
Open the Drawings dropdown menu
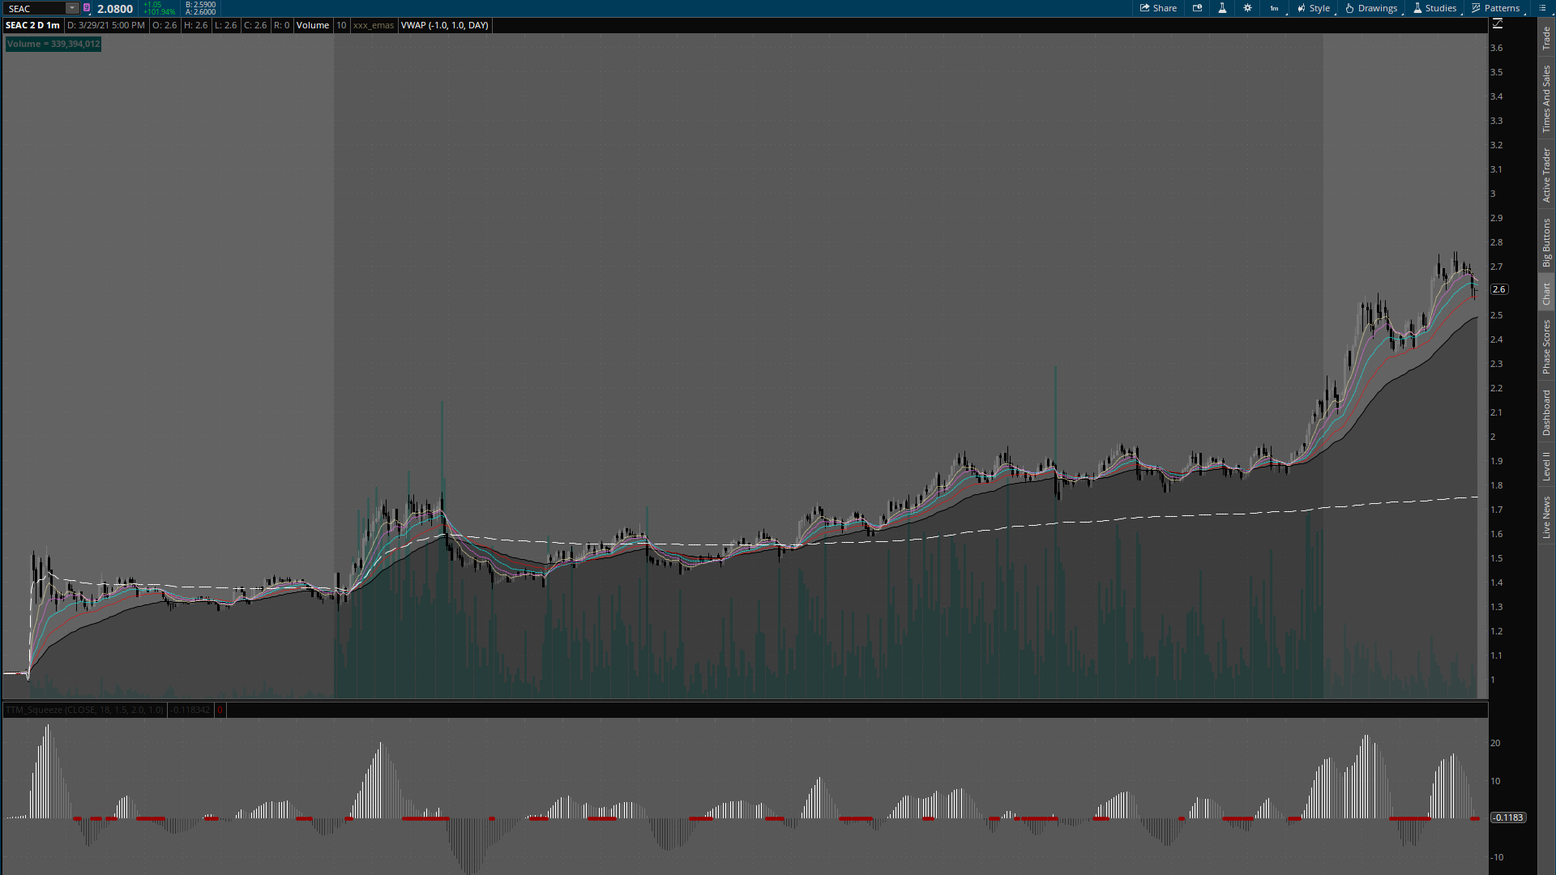[1371, 8]
